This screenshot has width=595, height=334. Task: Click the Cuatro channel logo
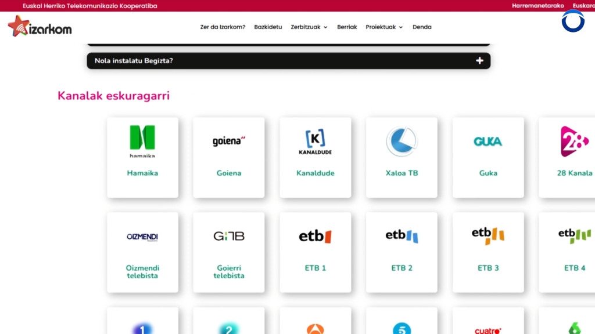[488, 331]
